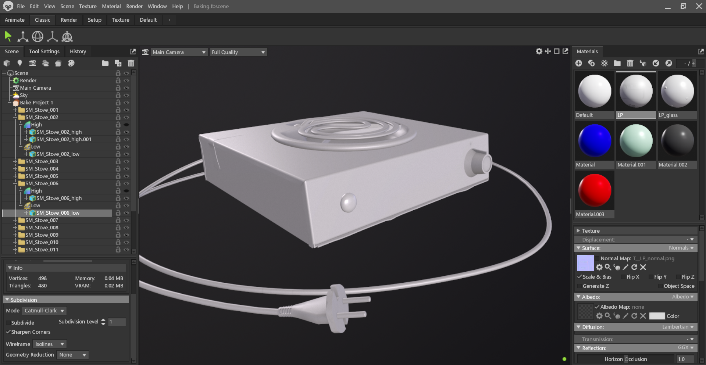706x365 pixels.
Task: Pop out the Materials panel
Action: pyautogui.click(x=701, y=51)
